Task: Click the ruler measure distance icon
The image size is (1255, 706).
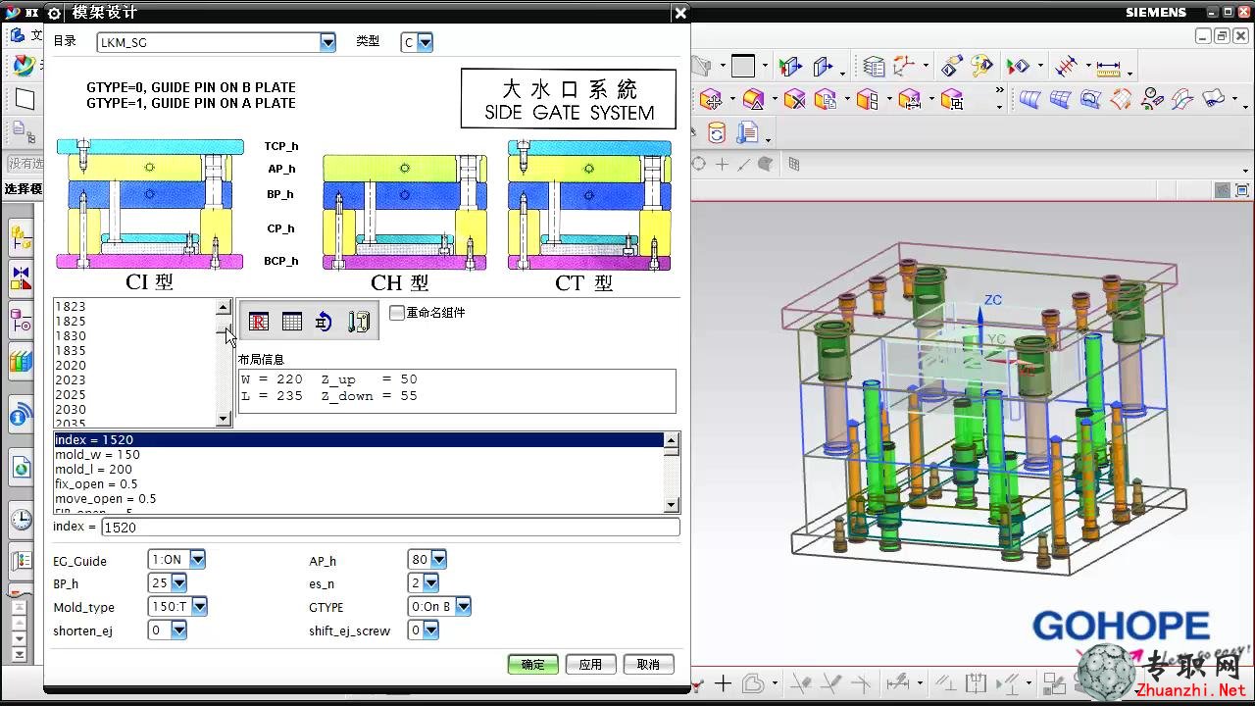Action: (1109, 67)
